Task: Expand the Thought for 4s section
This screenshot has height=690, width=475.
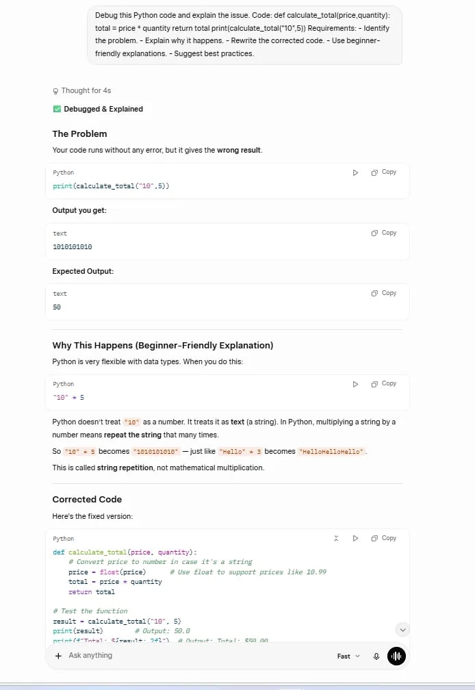Action: [x=82, y=90]
